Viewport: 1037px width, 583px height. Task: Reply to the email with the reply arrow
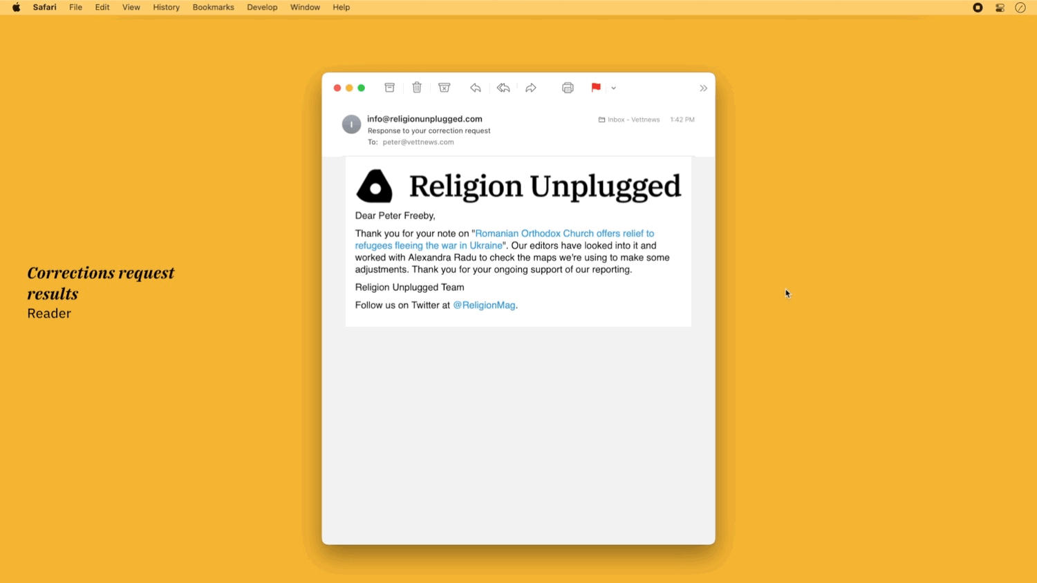[x=476, y=88]
